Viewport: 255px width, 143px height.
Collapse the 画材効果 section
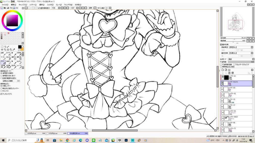click(x=221, y=44)
